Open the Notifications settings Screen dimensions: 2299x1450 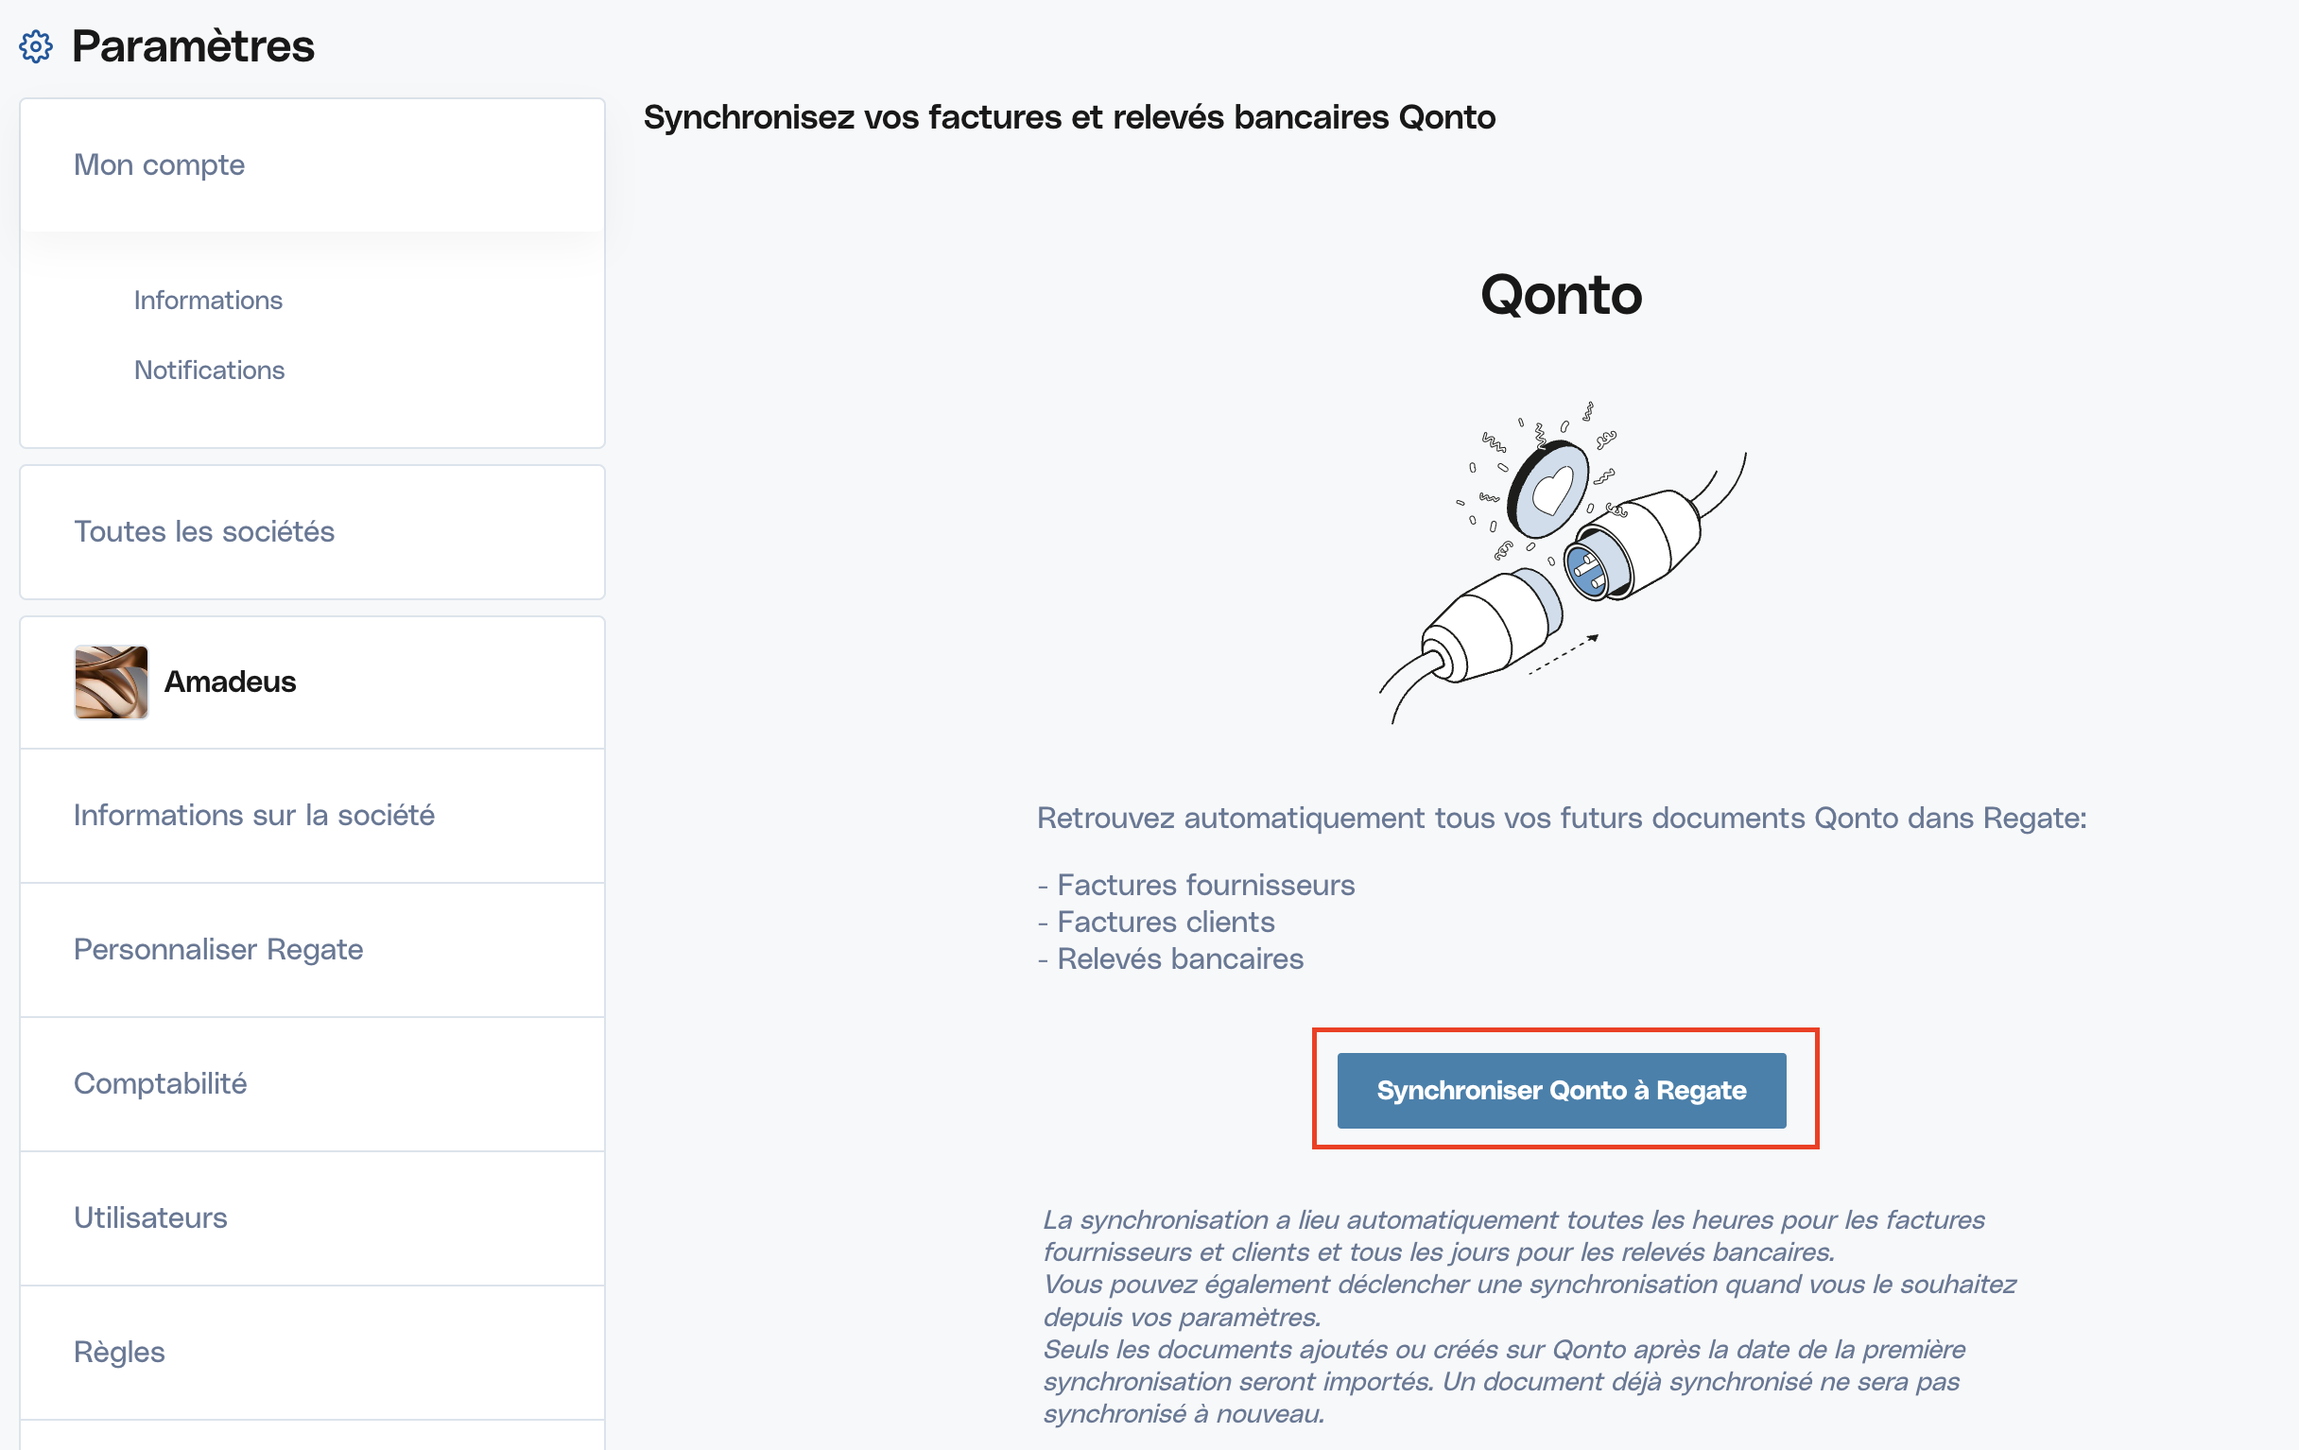coord(209,370)
